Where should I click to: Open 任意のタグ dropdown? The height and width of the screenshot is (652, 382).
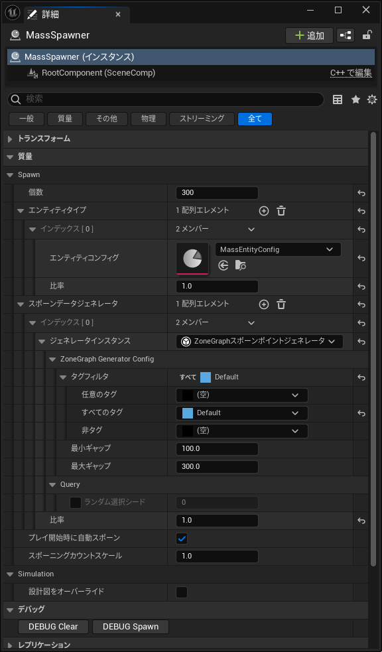coord(242,395)
